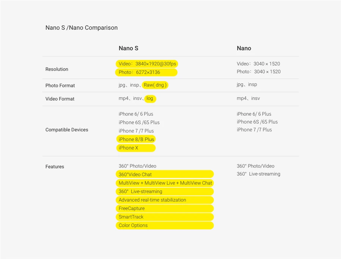Click the Nano S column header
The width and height of the screenshot is (341, 259).
128,48
